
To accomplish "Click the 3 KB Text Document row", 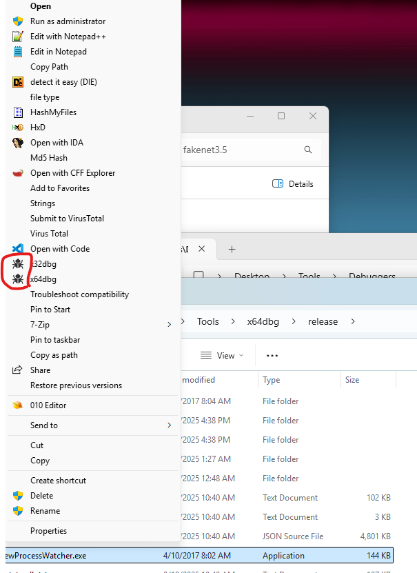I will 287,517.
